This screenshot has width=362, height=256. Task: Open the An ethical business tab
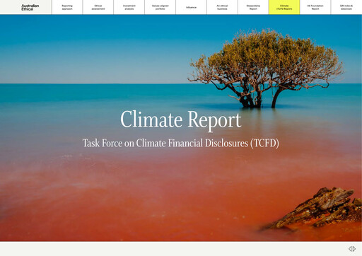(222, 7)
